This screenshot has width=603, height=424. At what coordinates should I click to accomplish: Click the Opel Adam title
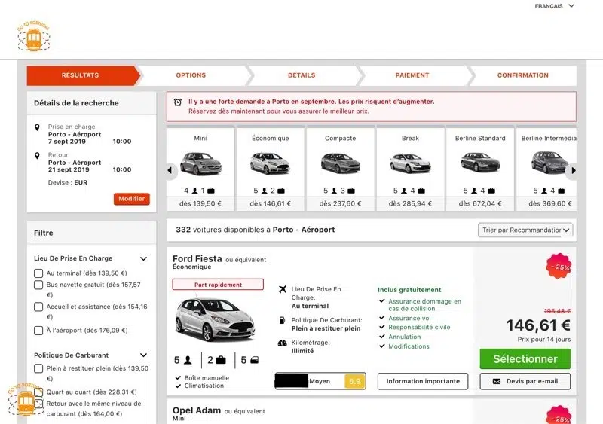coord(197,410)
